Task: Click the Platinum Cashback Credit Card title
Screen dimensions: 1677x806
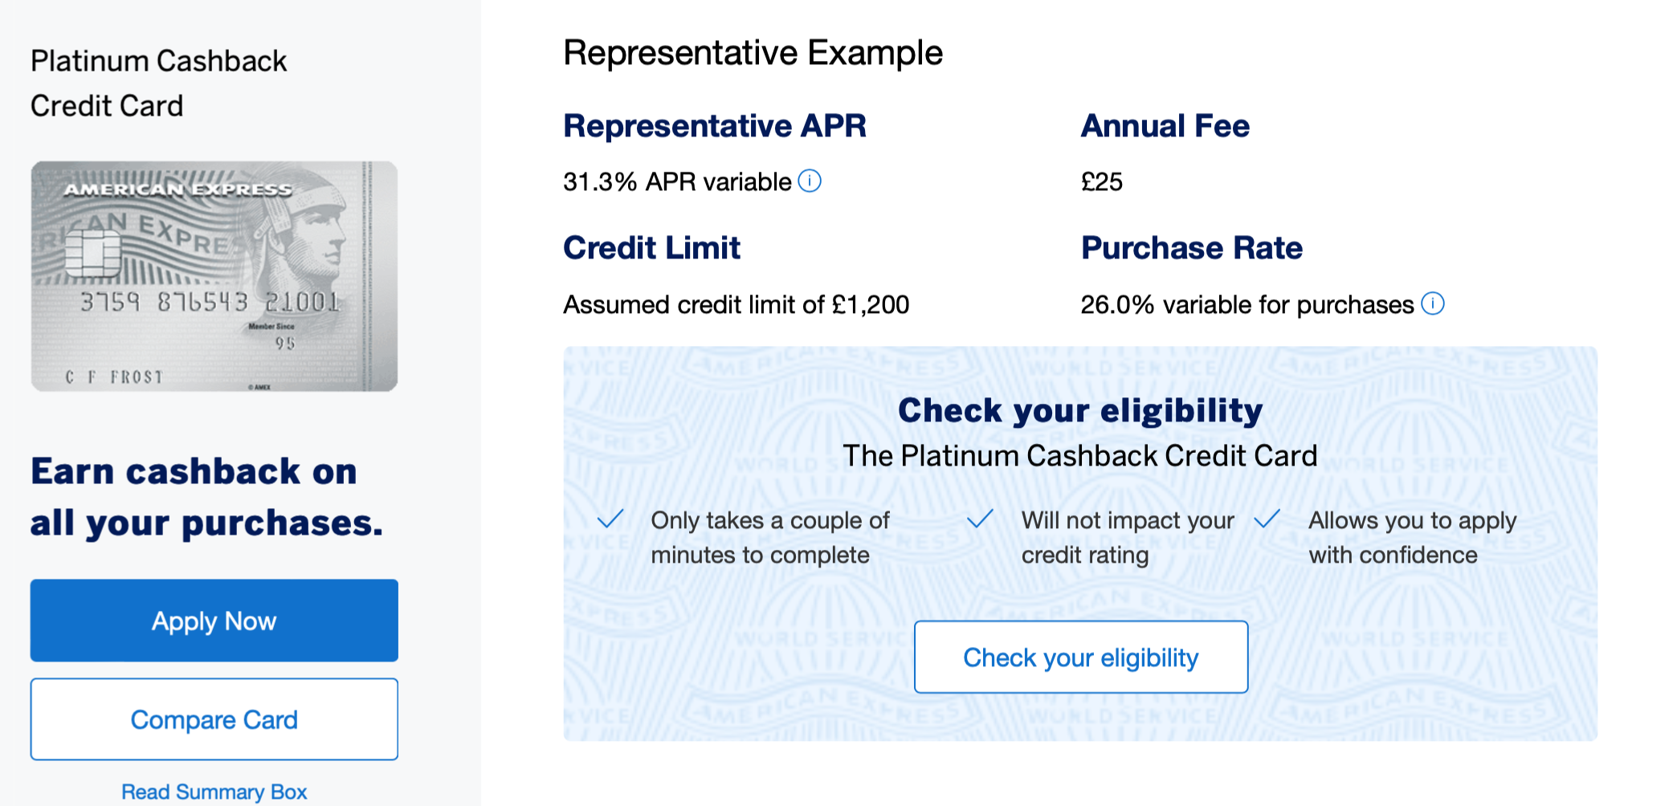Action: (x=159, y=83)
